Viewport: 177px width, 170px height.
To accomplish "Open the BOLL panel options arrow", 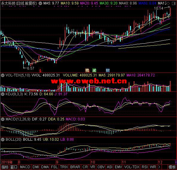I will coord(3,140).
